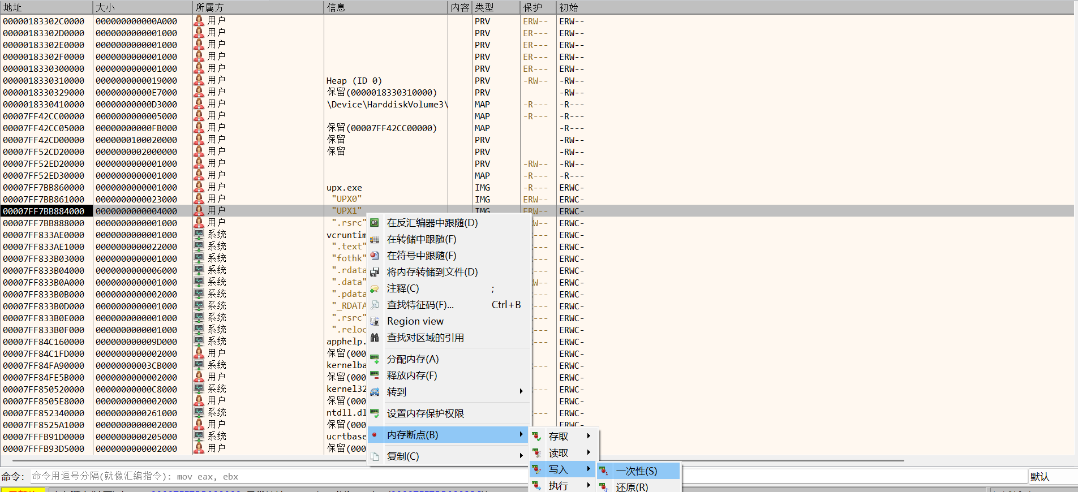Screen dimensions: 1078x492
Task: Click user icon in row 00000183302D0000
Action: coord(199,33)
